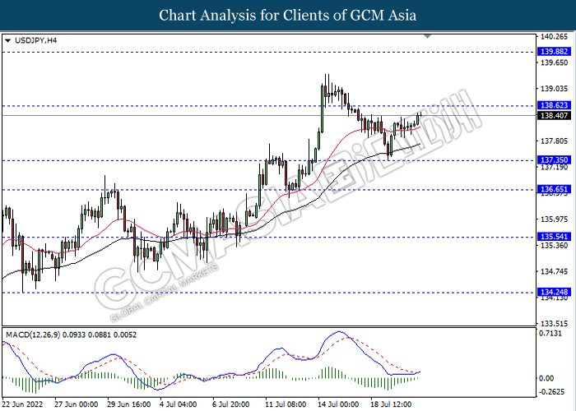Open the USDJPY,H4 symbol dropdown arrow
The image size is (576, 411).
point(7,41)
